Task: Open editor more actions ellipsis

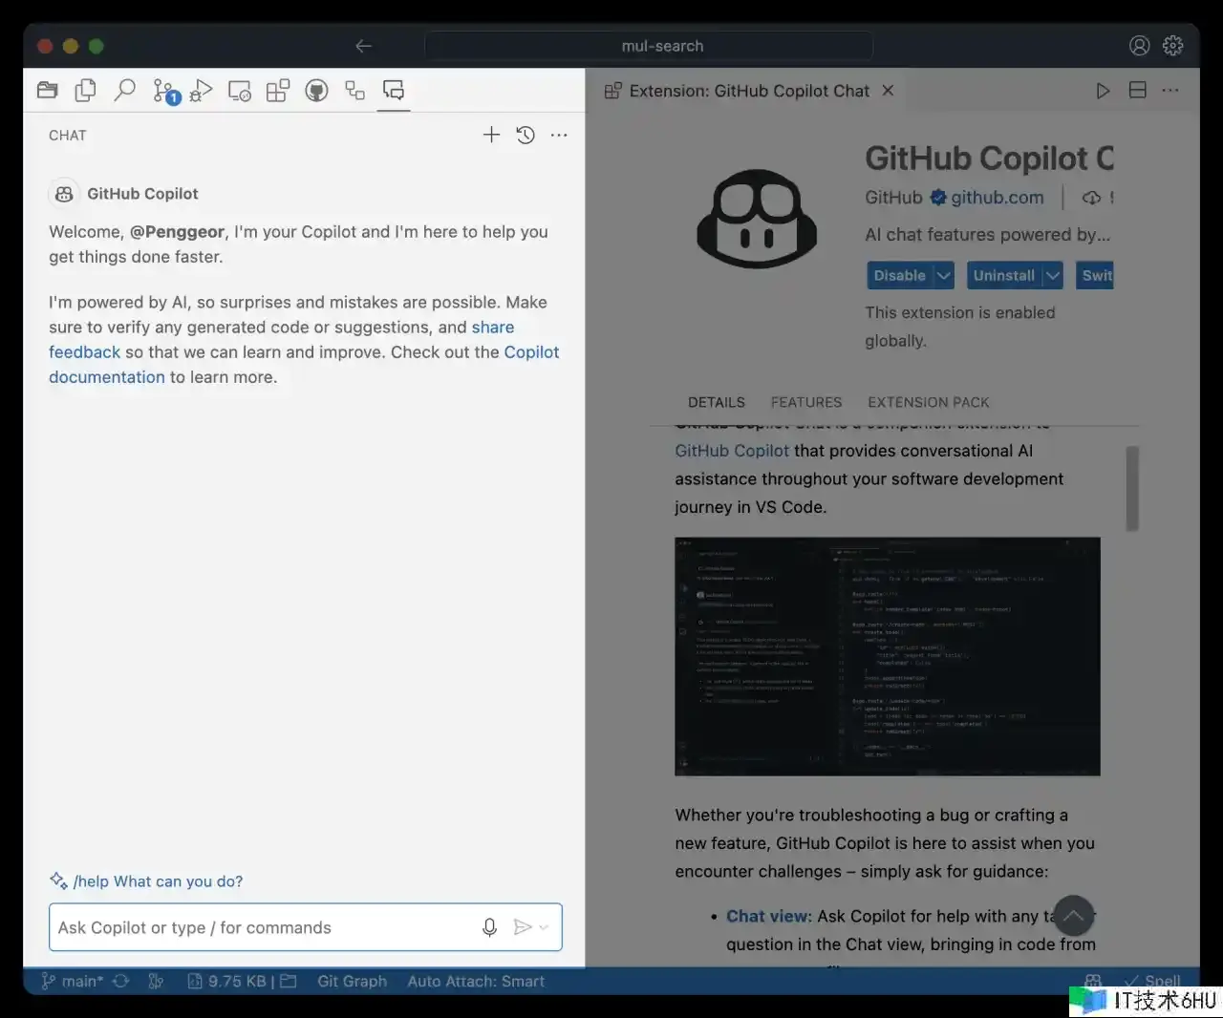Action: tap(1170, 91)
